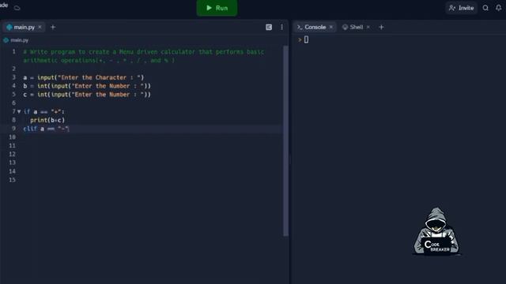Open the Invite collaborators button
The width and height of the screenshot is (506, 284).
tap(462, 8)
